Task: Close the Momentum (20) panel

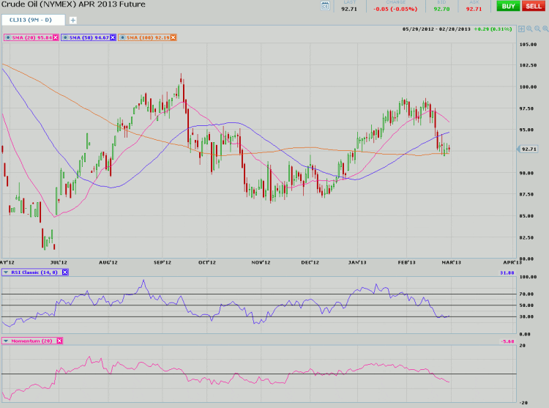Action: 60,341
